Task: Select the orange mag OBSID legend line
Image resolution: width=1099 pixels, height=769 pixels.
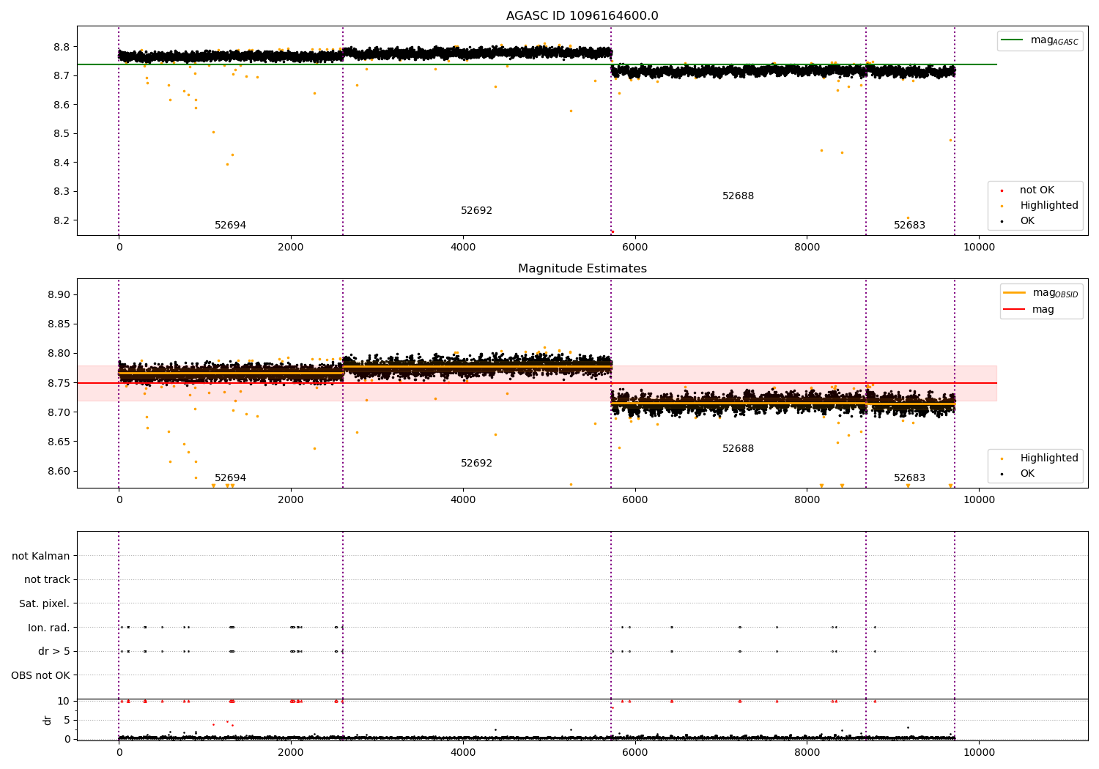Action: click(x=1015, y=293)
